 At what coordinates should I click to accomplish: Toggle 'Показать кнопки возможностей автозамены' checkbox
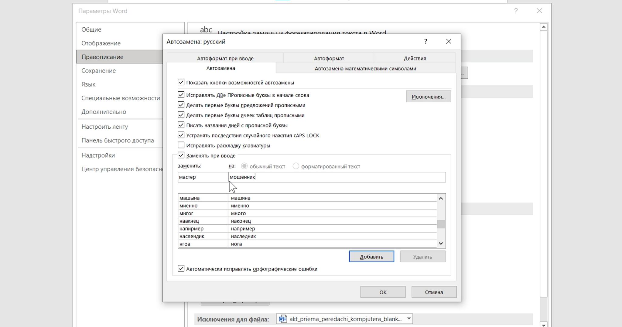[181, 82]
